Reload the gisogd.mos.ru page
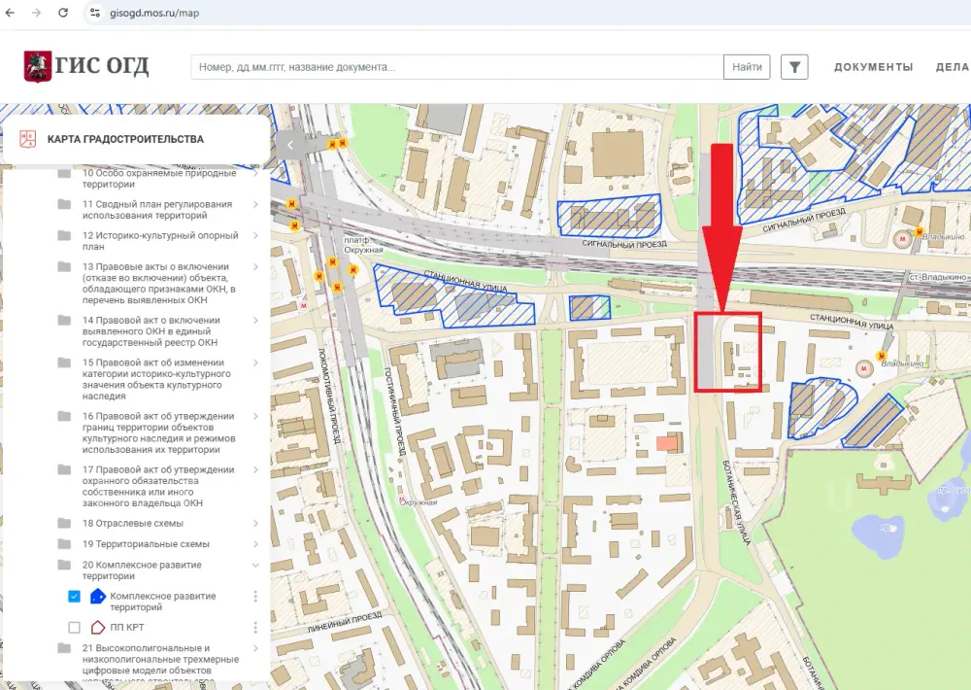 [62, 13]
